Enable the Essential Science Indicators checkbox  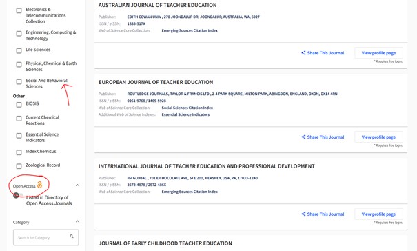[19, 136]
